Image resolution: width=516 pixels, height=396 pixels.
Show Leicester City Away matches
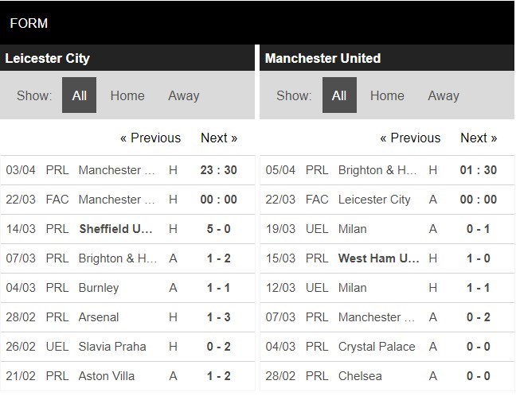(183, 95)
